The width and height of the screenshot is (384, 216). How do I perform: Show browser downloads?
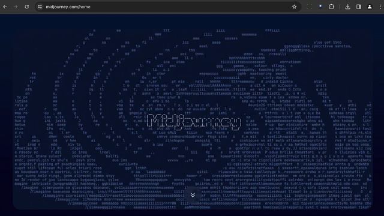tap(347, 7)
